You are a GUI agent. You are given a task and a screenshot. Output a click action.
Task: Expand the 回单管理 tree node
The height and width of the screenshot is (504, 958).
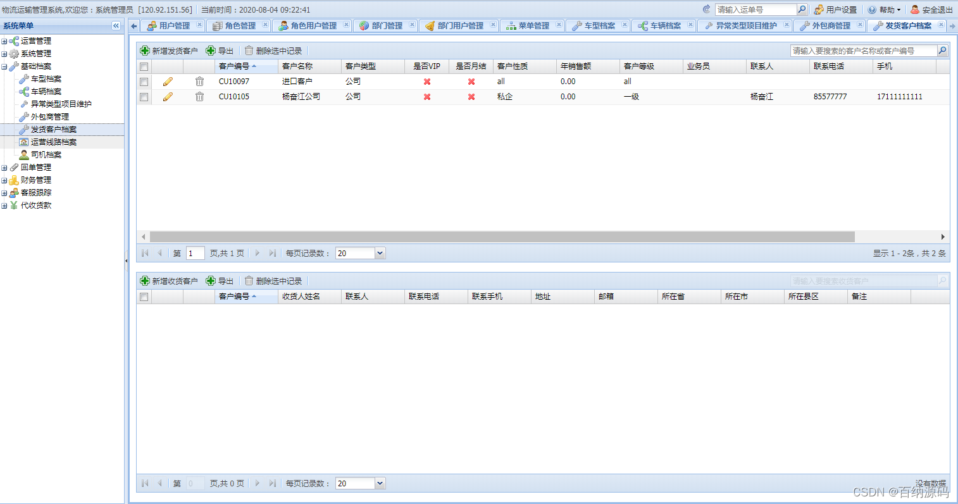coord(4,168)
